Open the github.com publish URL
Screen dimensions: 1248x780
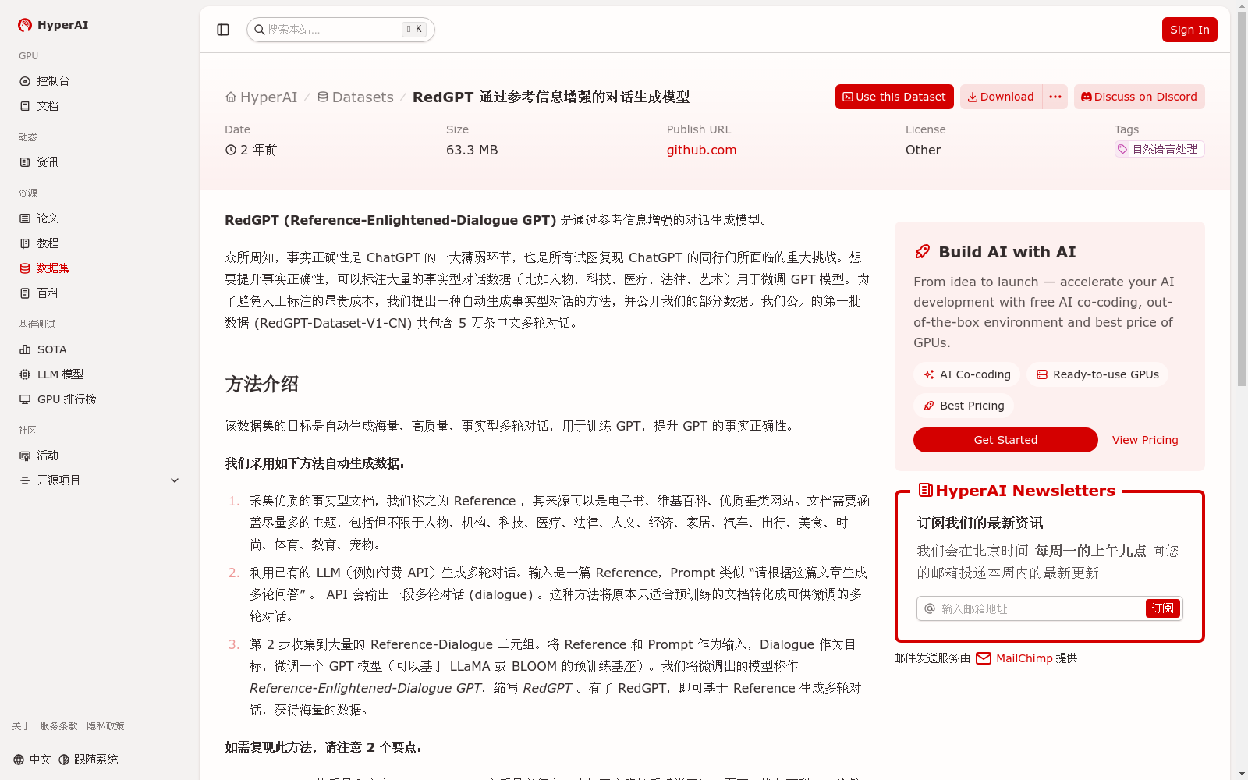[x=700, y=150]
